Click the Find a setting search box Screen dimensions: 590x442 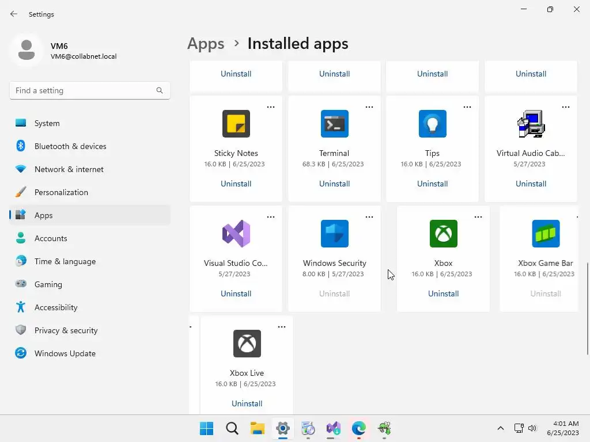click(x=89, y=90)
